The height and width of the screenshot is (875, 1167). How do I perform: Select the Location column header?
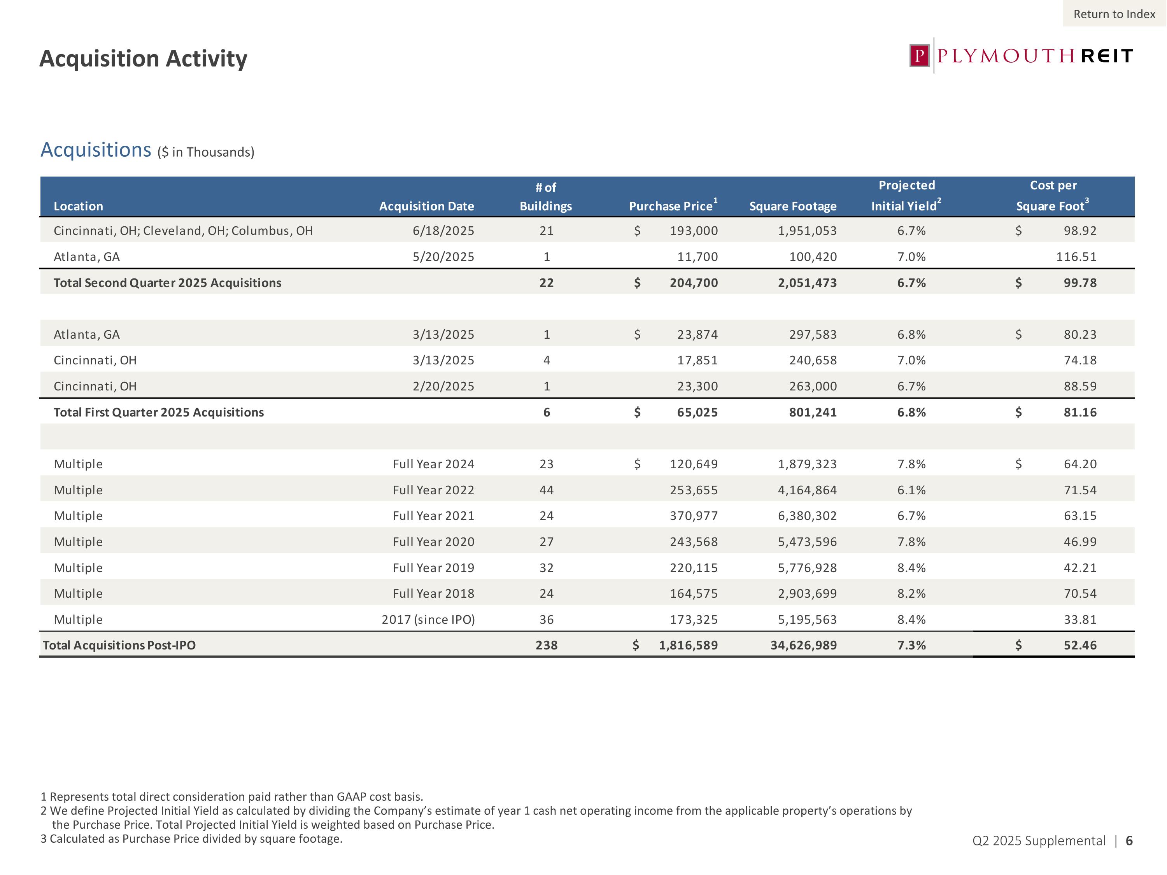click(78, 206)
